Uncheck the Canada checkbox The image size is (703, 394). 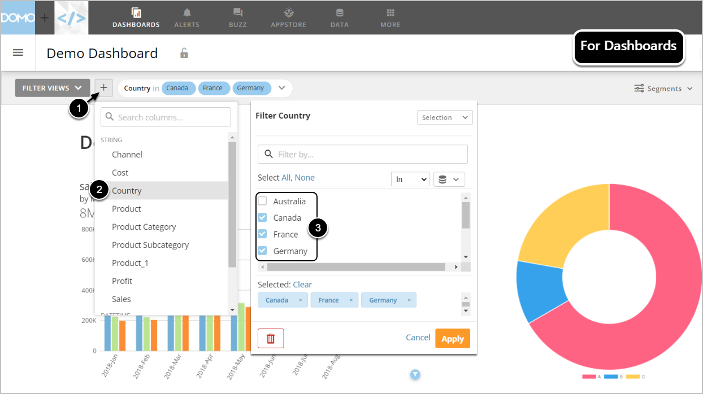coord(262,217)
